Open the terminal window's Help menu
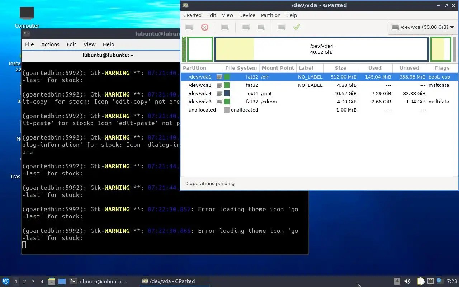Screen dimensions: 459x287 [x=108, y=44]
